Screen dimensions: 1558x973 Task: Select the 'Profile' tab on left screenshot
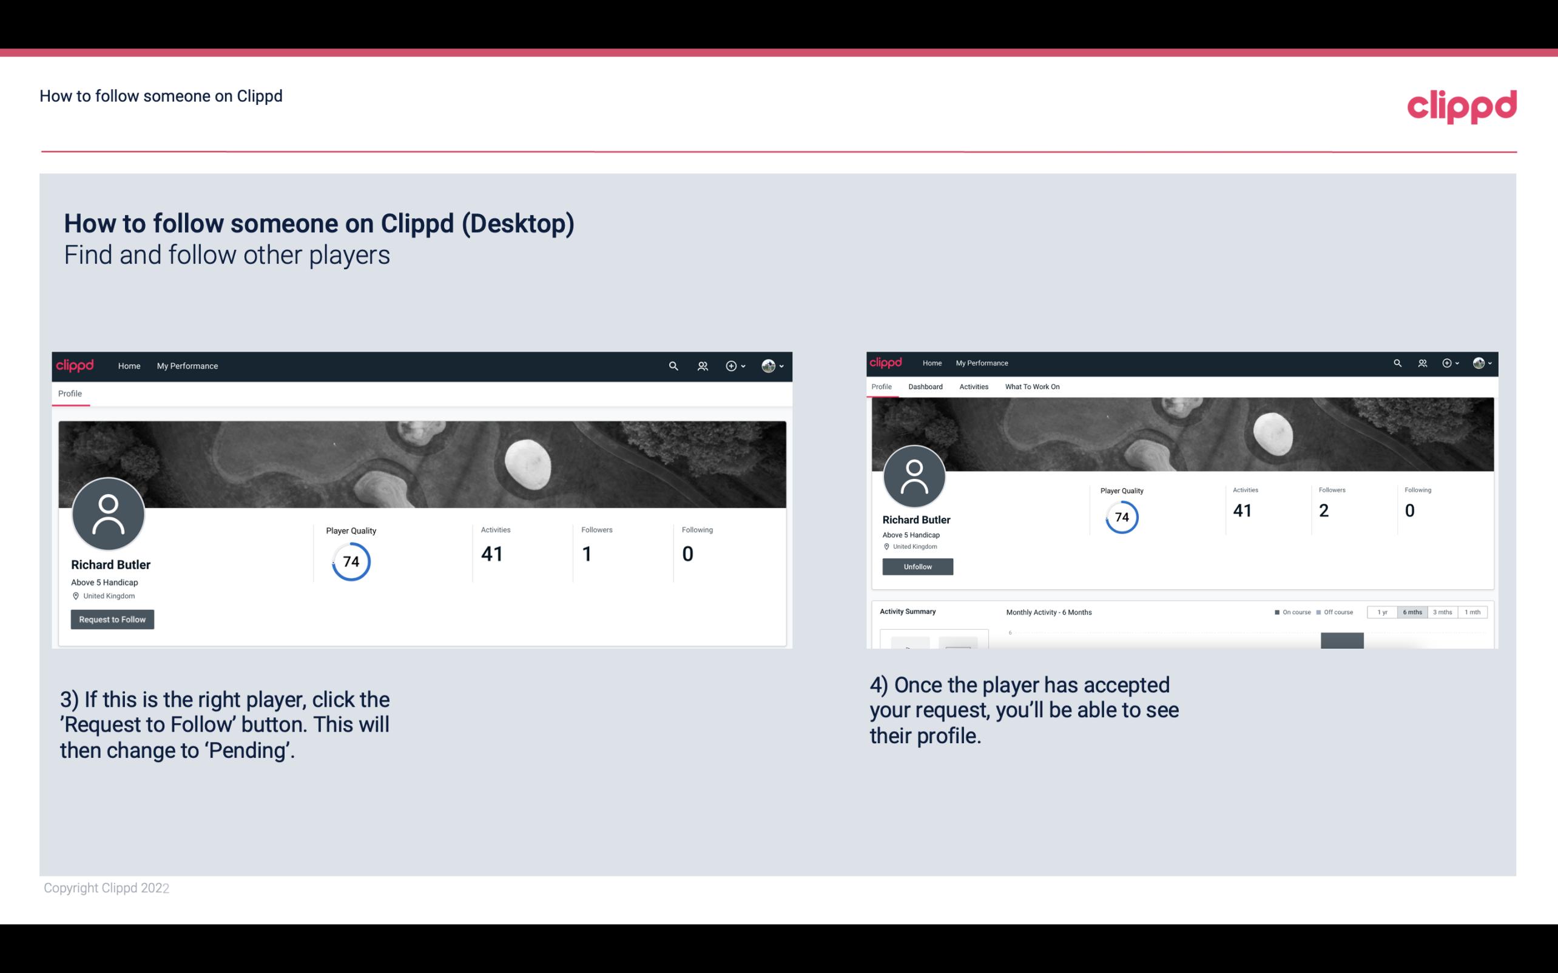70,392
